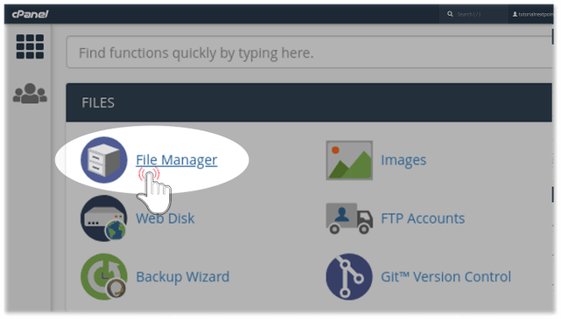Open the User Manager people icon
The width and height of the screenshot is (561, 319).
[30, 94]
